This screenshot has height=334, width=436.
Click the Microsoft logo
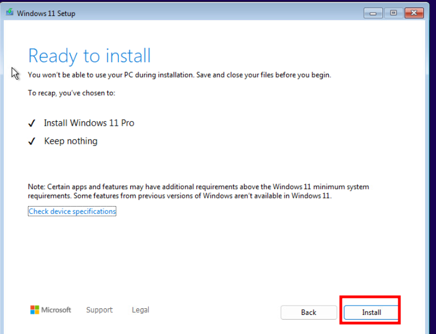[x=51, y=310]
